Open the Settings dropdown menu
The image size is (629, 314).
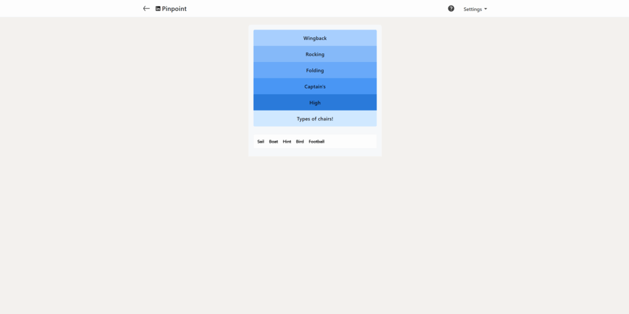(x=474, y=9)
